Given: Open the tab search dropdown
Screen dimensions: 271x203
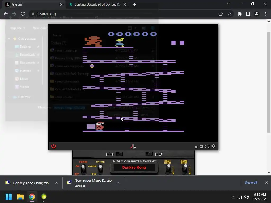Looking at the screenshot, I should click(228, 4).
